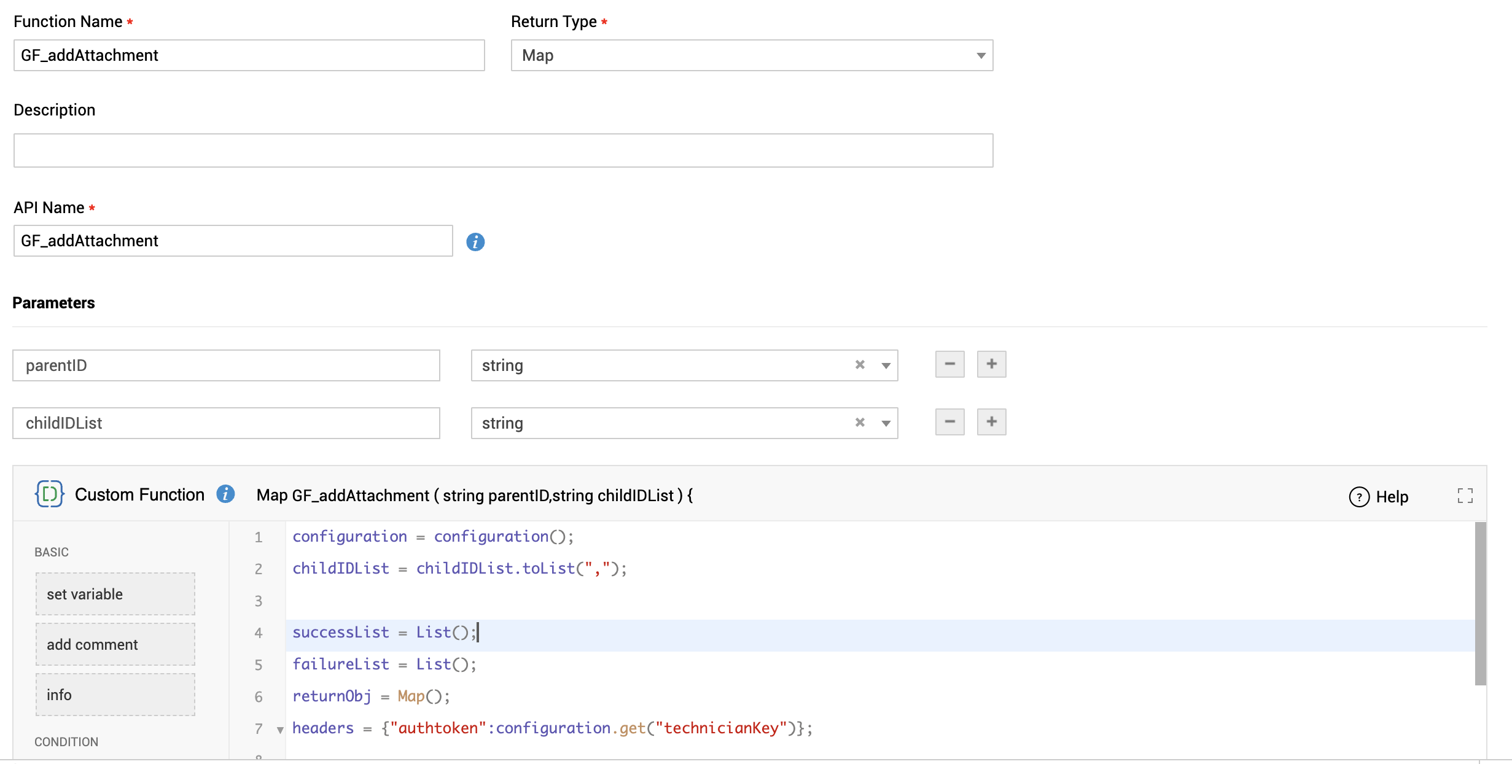Collapse code fold on line 7

(x=280, y=730)
